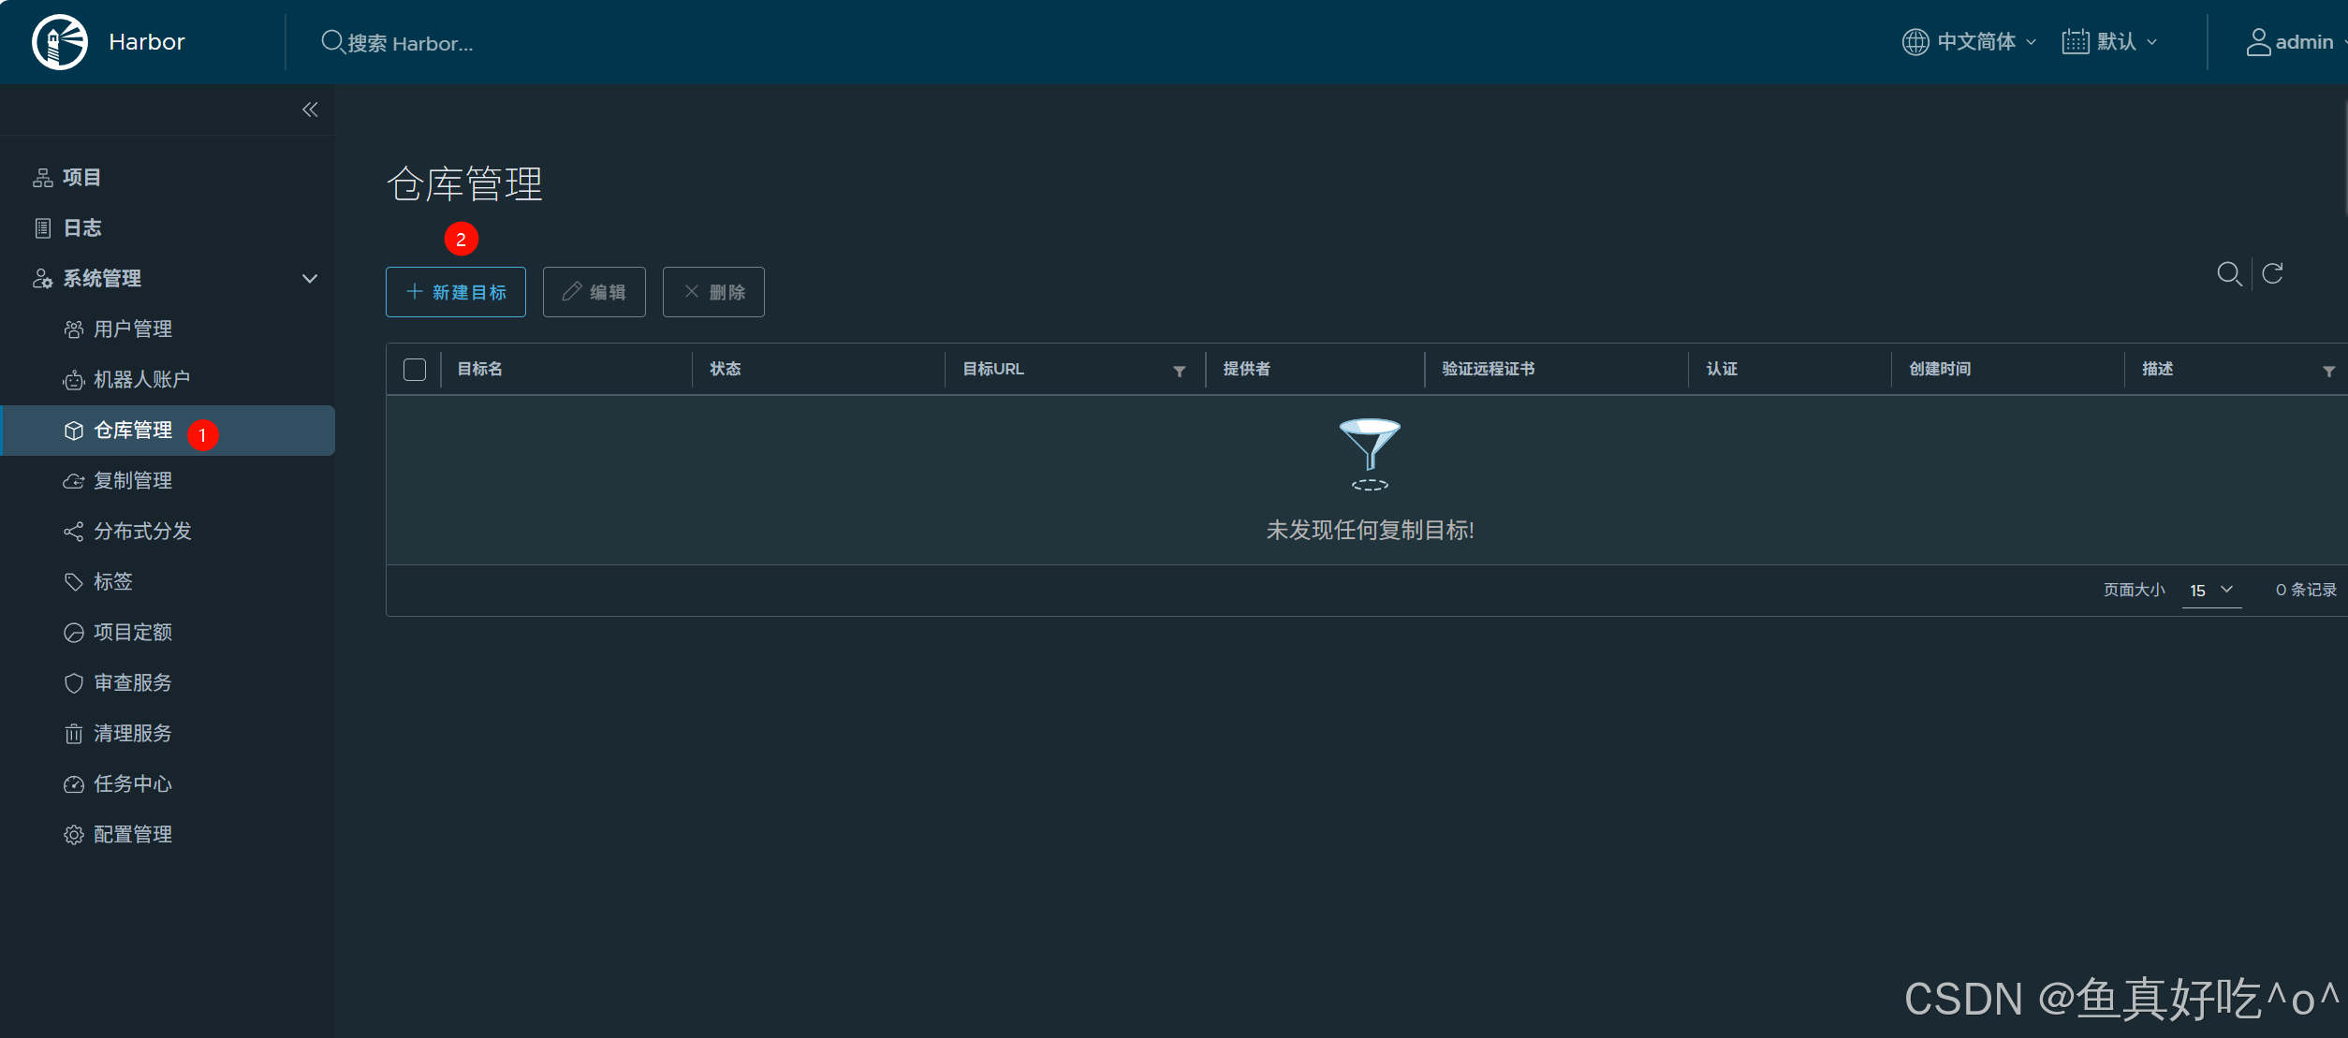Collapse the 系统管理 menu section
2348x1038 pixels.
click(x=310, y=279)
